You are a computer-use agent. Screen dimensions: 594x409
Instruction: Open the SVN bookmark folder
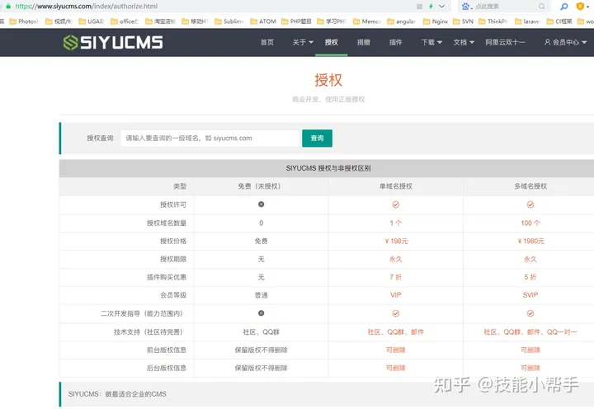click(463, 21)
